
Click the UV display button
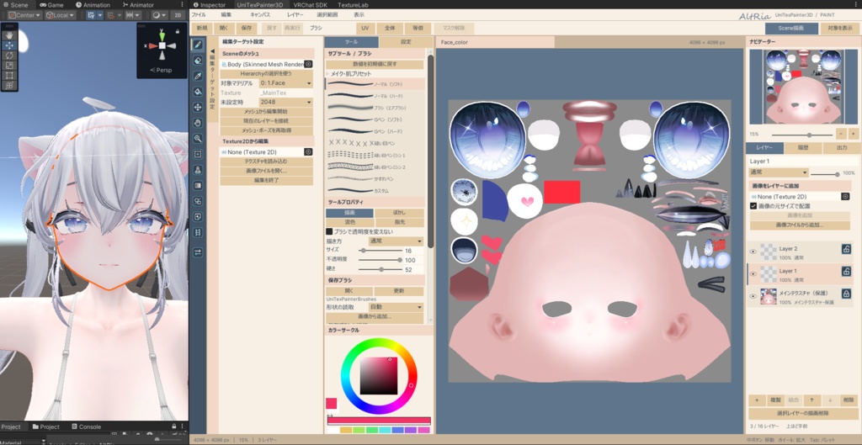(x=365, y=28)
